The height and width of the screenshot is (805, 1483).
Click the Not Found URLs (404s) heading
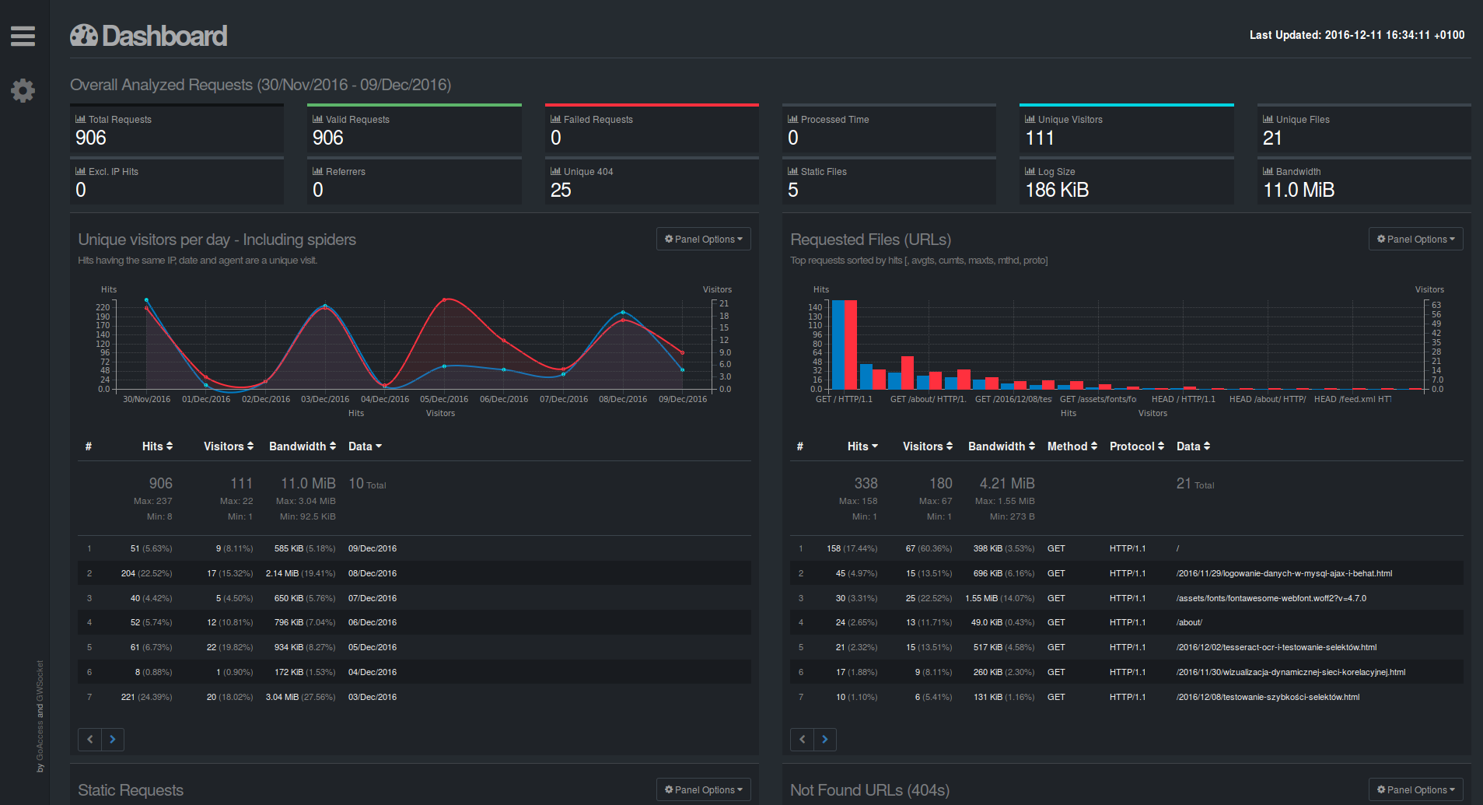coord(869,790)
